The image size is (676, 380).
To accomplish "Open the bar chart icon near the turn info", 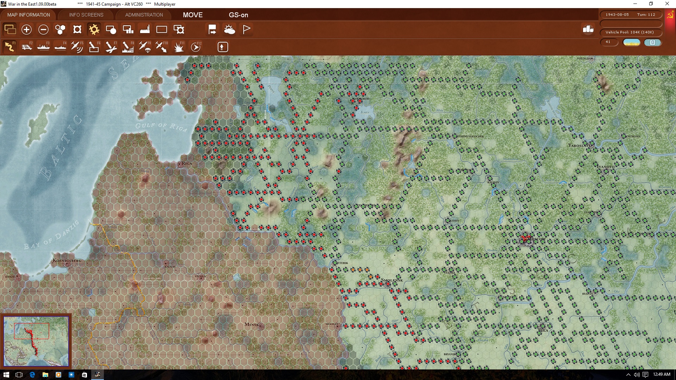I will tap(588, 29).
